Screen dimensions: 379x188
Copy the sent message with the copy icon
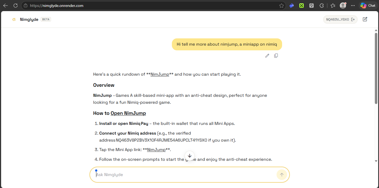tap(276, 56)
